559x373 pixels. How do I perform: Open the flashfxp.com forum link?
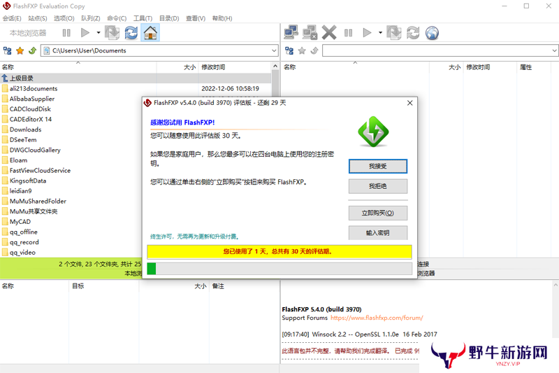[x=377, y=318]
